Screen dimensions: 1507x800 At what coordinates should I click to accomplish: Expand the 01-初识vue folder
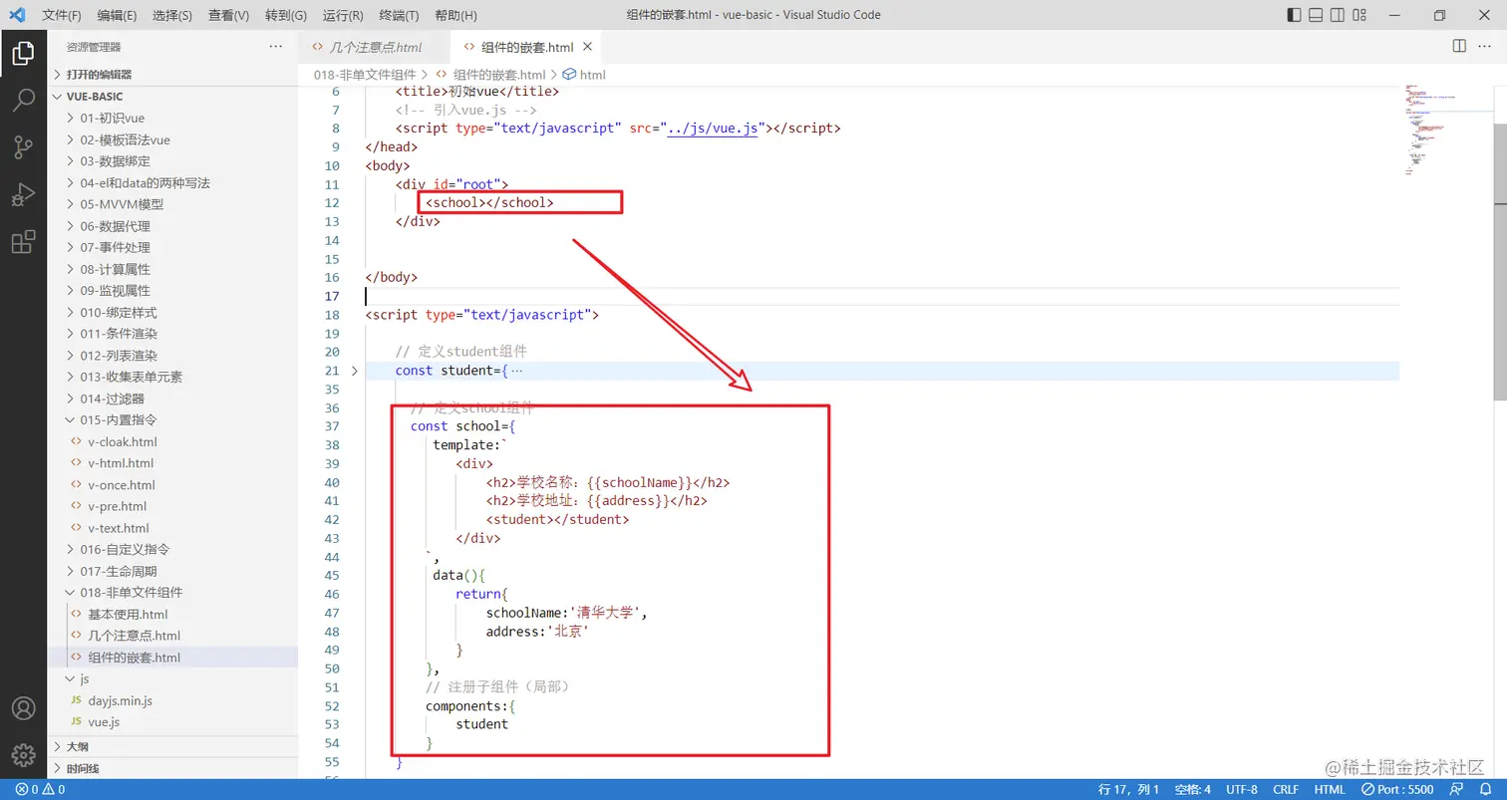(172, 118)
